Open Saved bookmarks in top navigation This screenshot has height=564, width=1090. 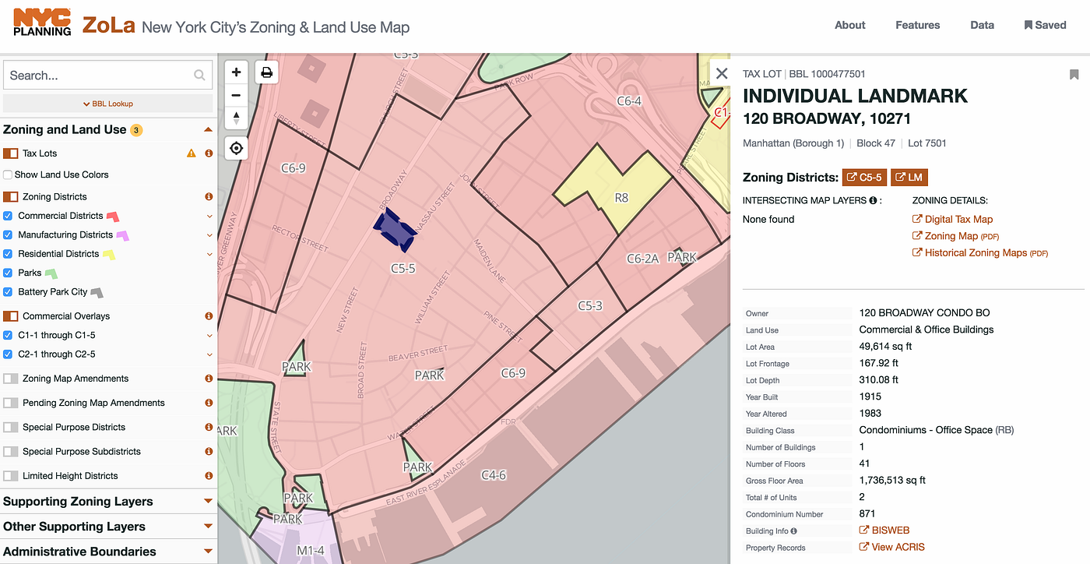tap(1045, 25)
